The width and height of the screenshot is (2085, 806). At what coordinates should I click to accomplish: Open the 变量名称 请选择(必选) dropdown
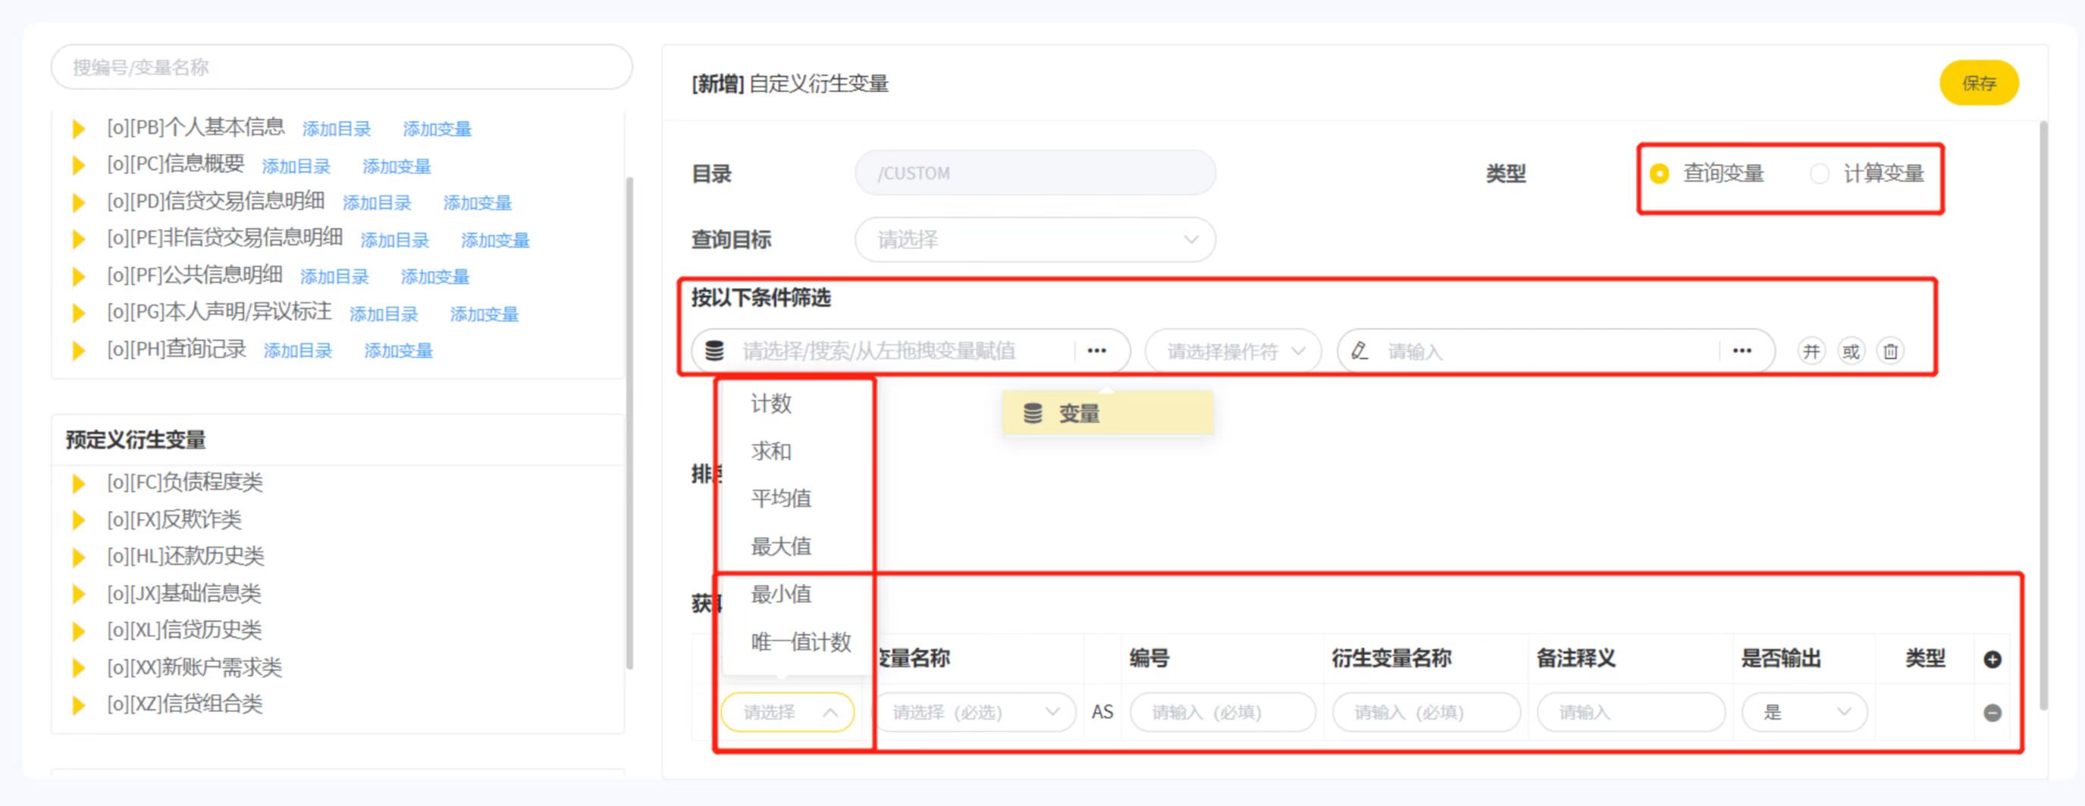coord(976,713)
